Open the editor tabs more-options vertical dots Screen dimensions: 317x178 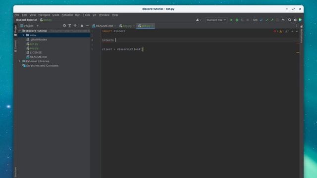(297, 26)
